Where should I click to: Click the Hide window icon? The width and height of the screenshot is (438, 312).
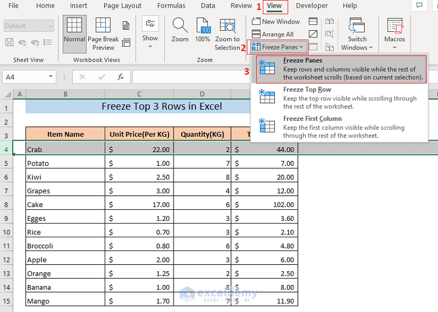(x=313, y=34)
